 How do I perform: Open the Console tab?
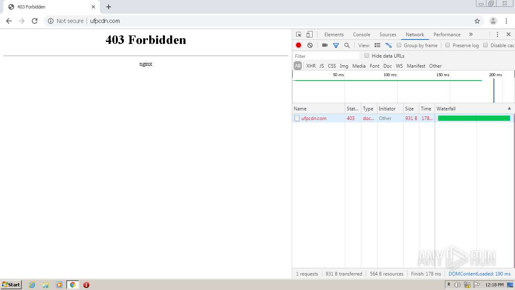tap(361, 35)
